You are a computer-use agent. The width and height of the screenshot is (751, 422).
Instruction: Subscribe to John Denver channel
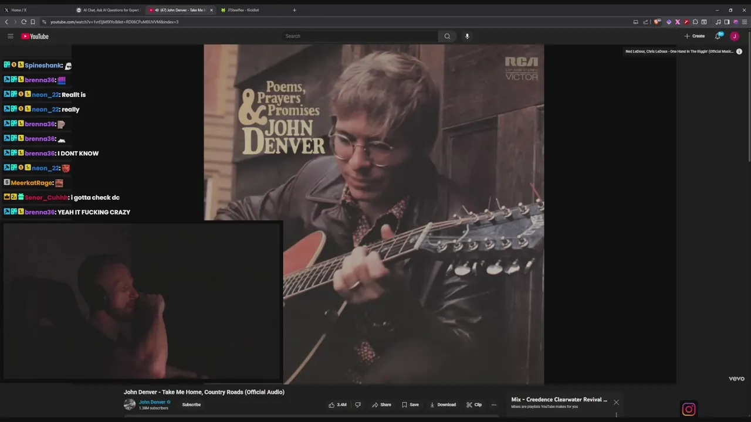point(191,404)
